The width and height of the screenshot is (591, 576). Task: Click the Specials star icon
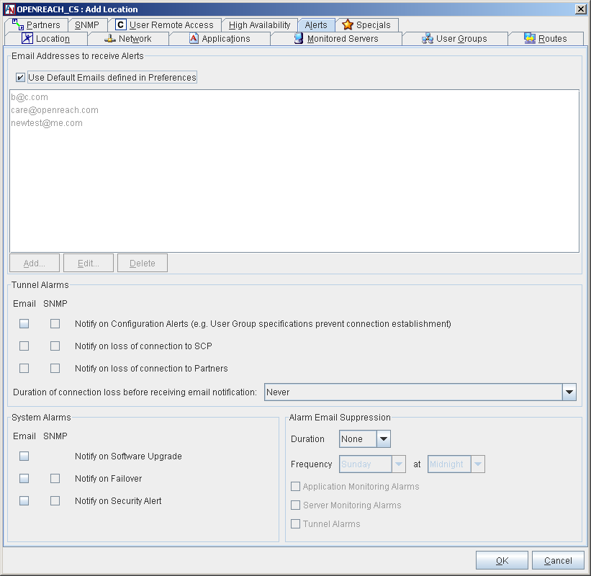pos(348,25)
